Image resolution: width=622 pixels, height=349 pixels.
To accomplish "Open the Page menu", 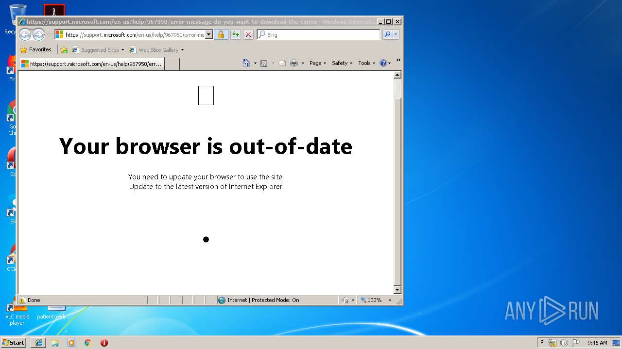I will point(318,63).
